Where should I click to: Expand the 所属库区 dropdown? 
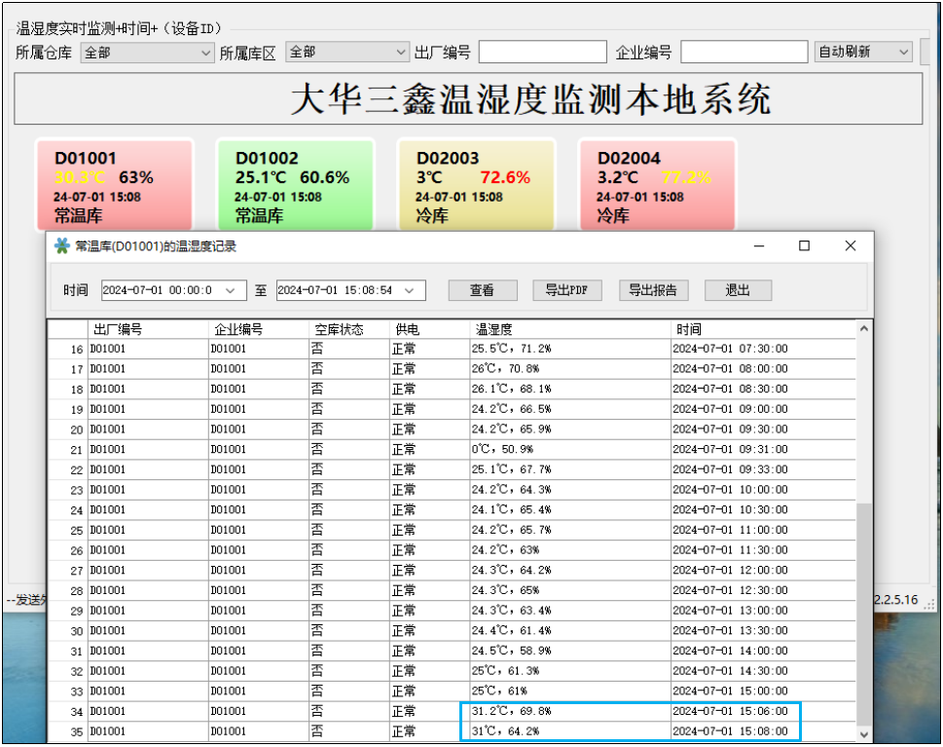401,53
